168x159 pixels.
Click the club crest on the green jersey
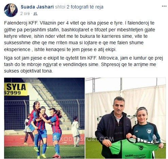140,147
